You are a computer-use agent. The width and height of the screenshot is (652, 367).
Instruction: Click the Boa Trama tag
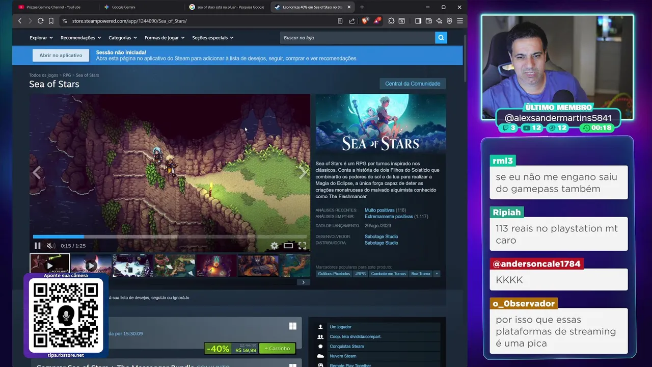click(x=421, y=274)
